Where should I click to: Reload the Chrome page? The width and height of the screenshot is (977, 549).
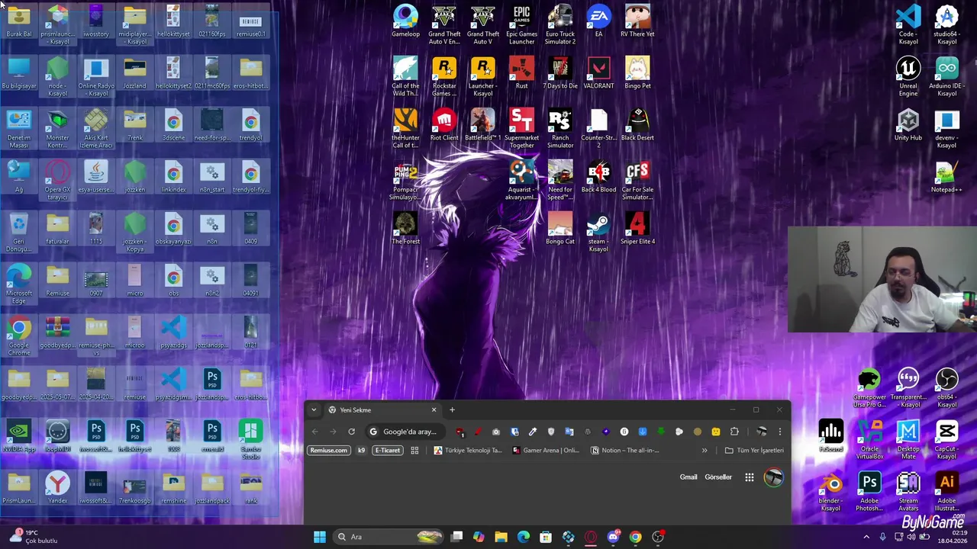click(351, 432)
